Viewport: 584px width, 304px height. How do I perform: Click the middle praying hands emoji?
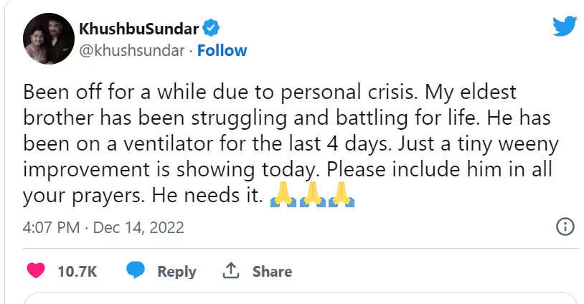click(x=312, y=194)
